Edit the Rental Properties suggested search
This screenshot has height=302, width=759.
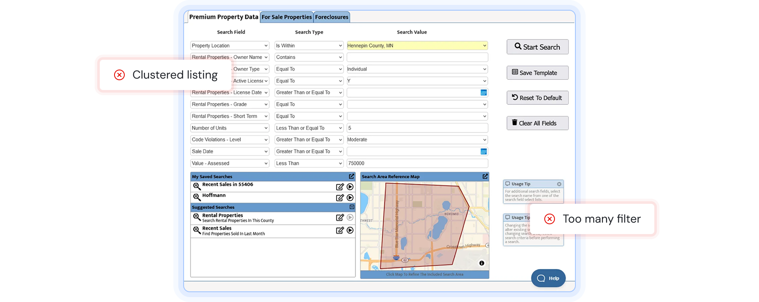pos(339,218)
